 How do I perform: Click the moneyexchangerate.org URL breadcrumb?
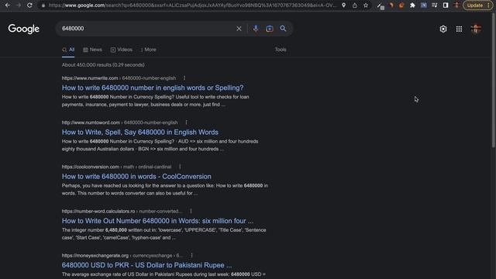point(122,255)
